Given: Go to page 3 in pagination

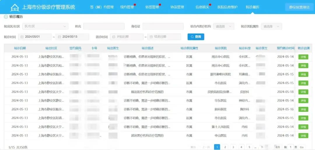Looking at the screenshot, I should (x=233, y=147).
